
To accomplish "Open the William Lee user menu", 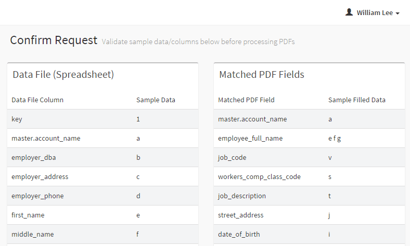I will pos(373,12).
